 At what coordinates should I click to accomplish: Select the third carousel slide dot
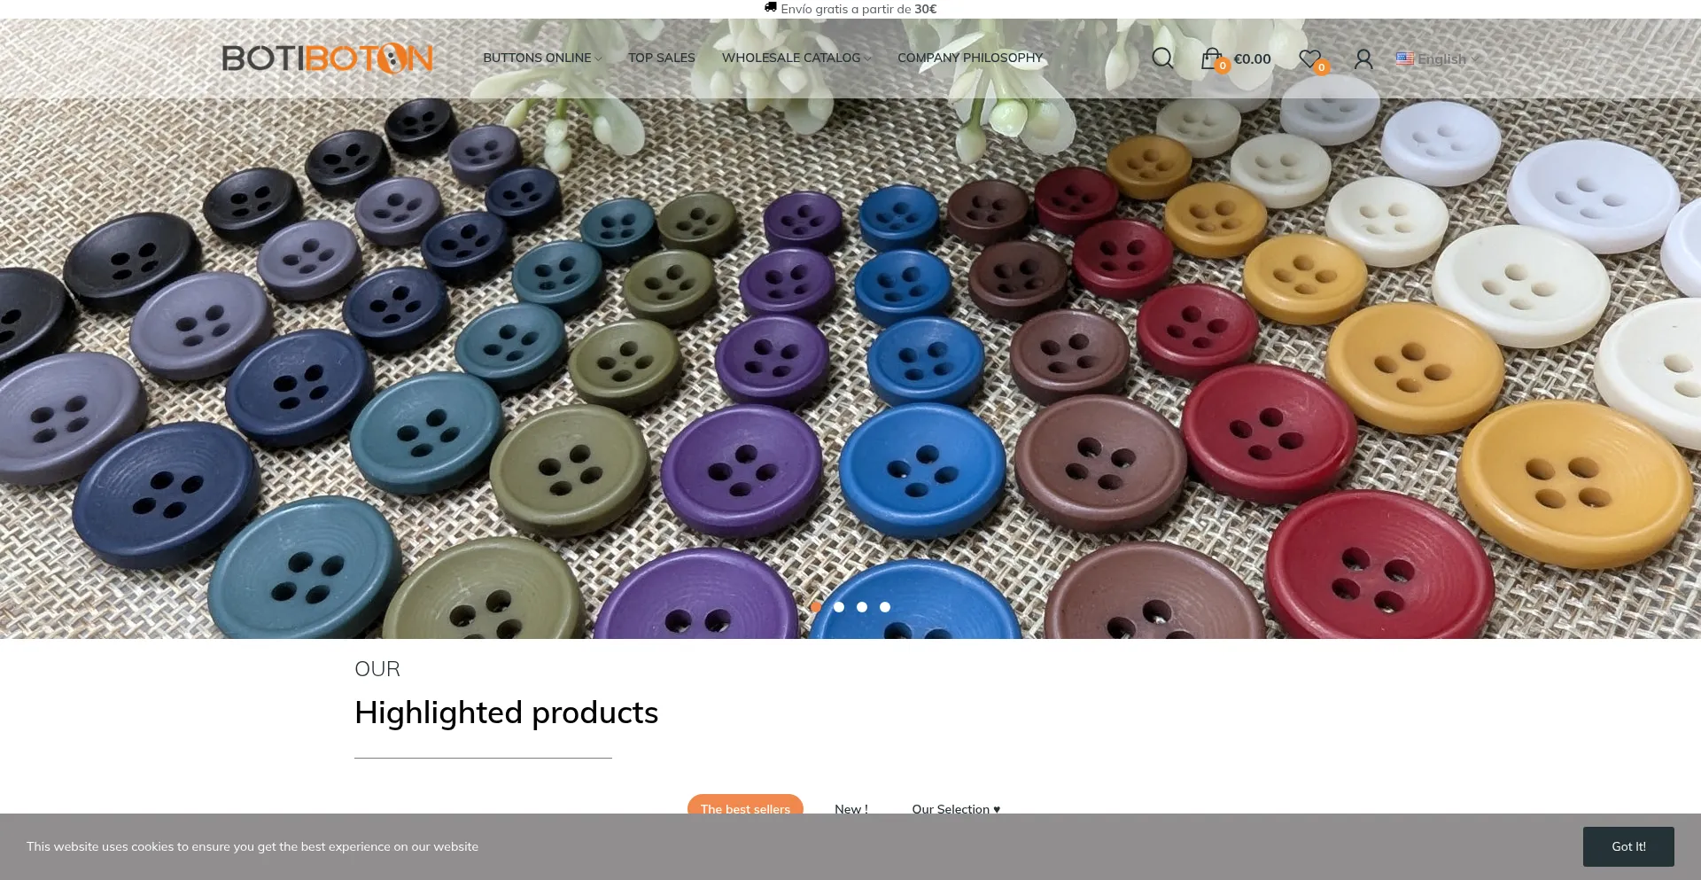point(862,607)
